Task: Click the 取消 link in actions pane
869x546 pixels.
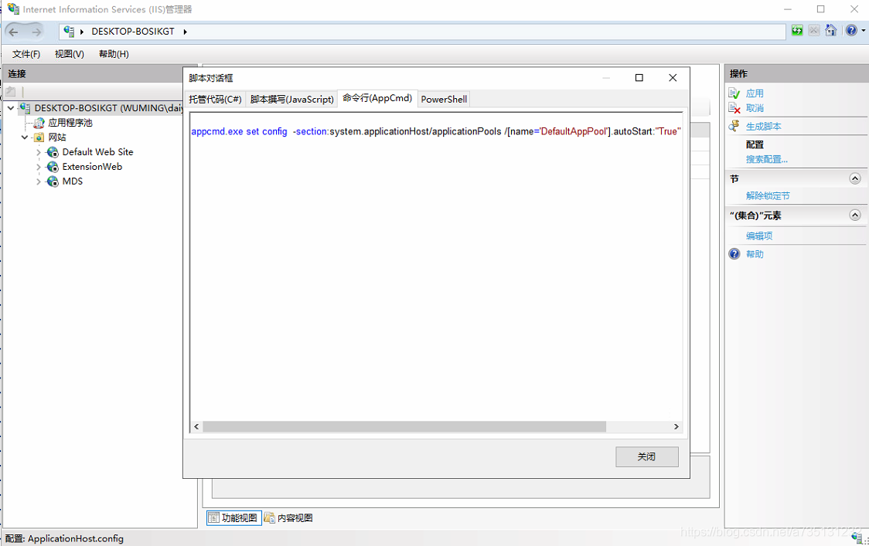Action: (755, 108)
